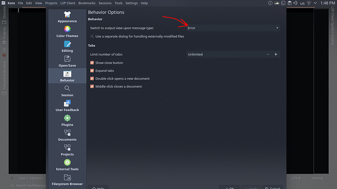The width and height of the screenshot is (337, 189).
Task: Uncheck Show close button
Action: tap(92, 63)
